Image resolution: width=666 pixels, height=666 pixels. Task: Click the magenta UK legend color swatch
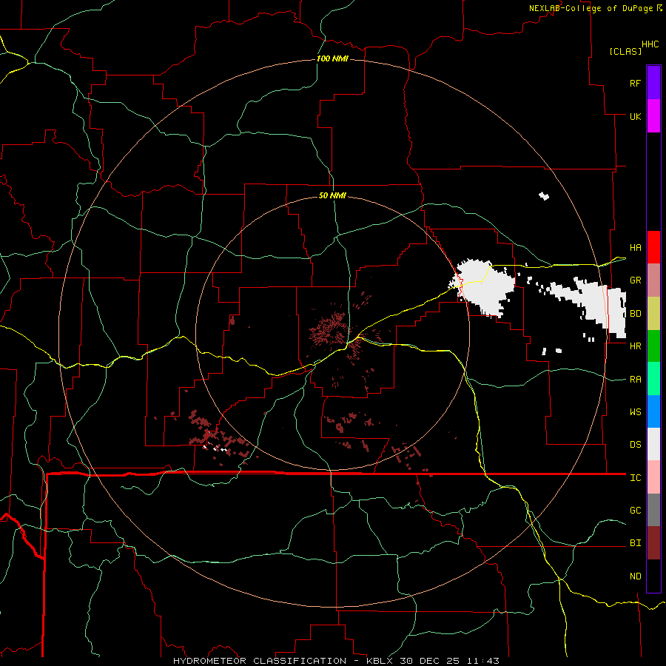[653, 116]
